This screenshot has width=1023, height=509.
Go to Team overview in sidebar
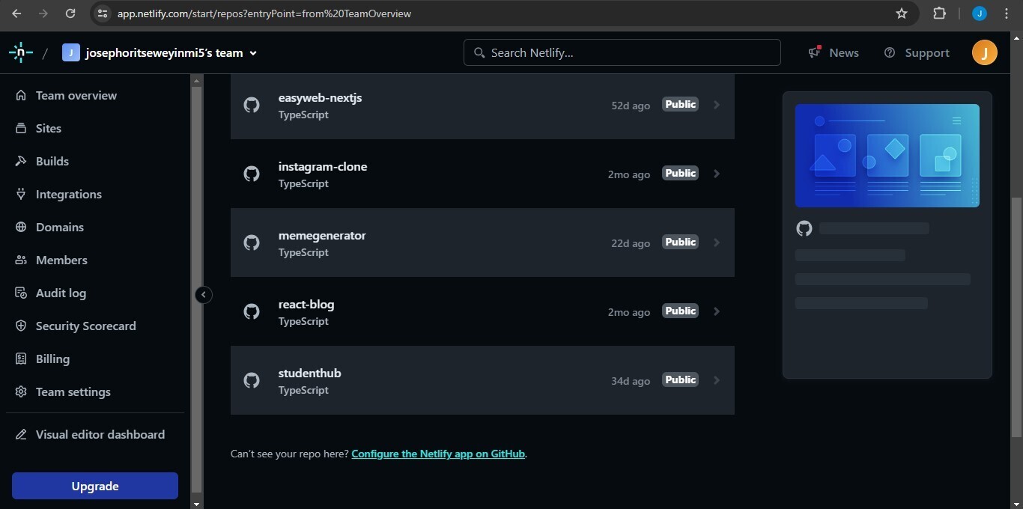[x=76, y=95]
